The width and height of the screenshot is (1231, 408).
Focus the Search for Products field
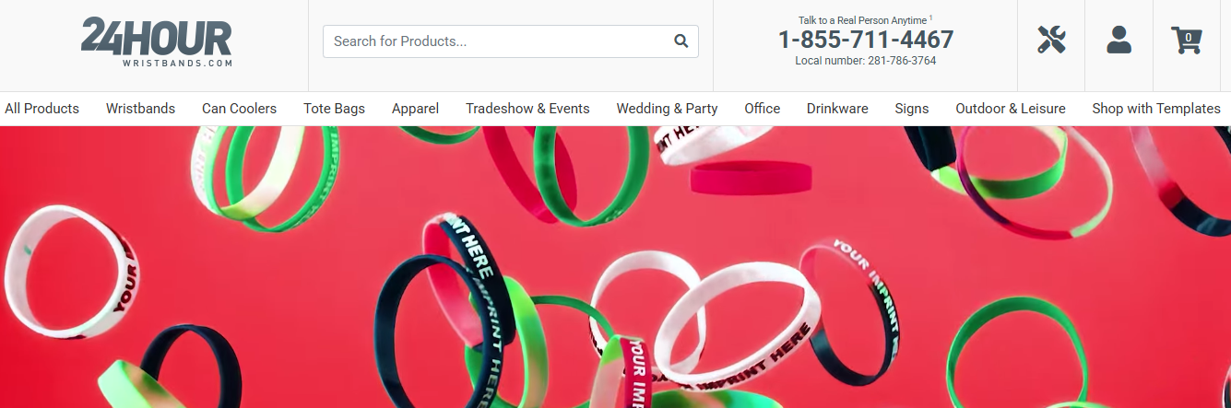pos(511,41)
